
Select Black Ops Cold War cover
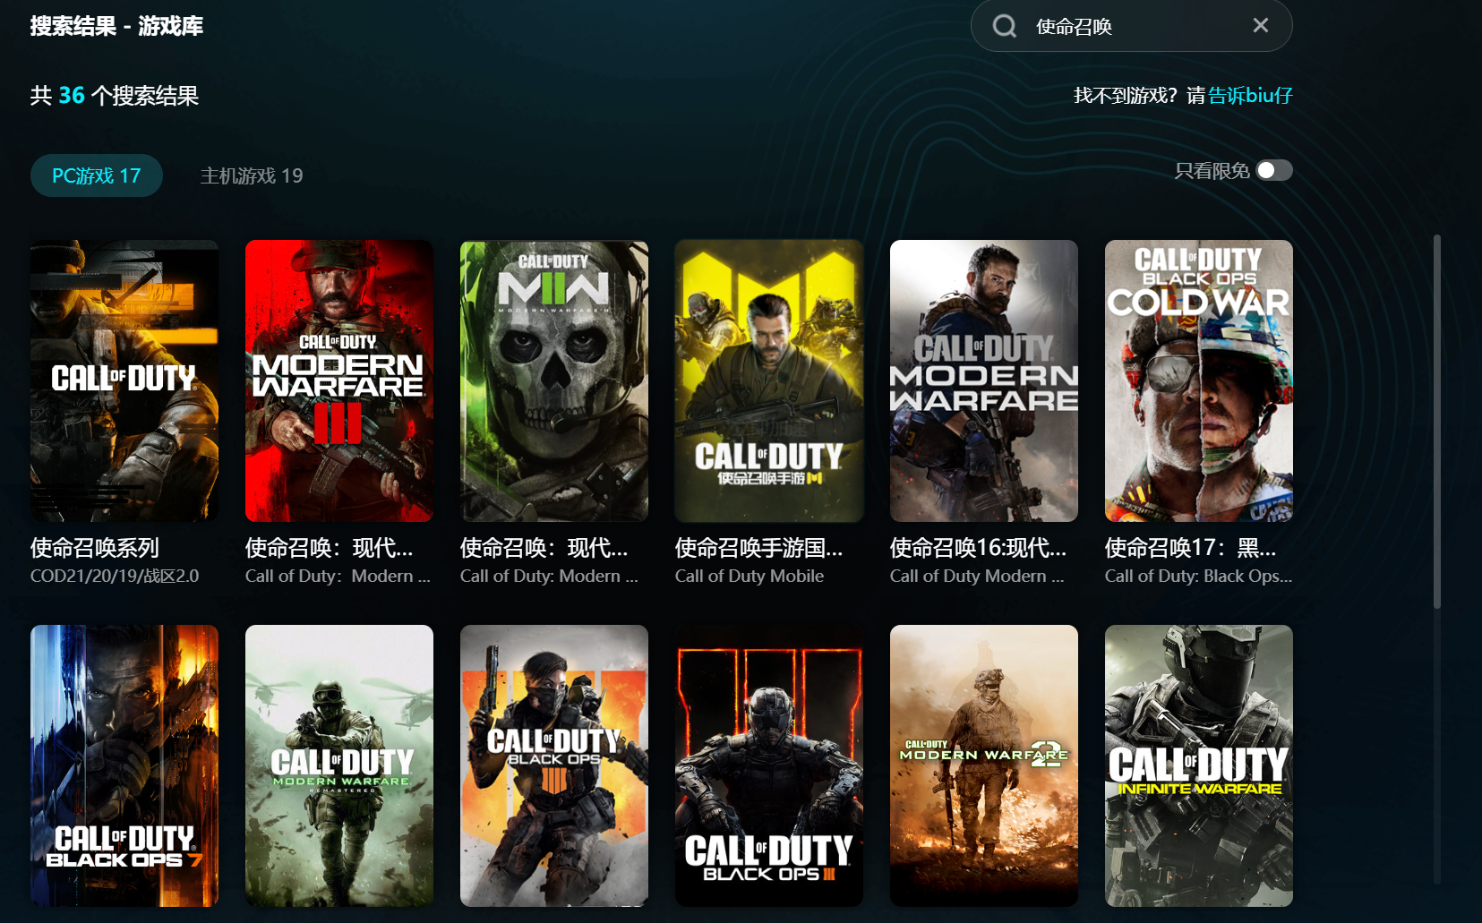click(x=1199, y=380)
